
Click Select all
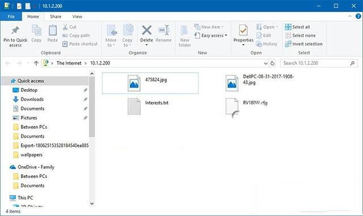[x=297, y=27]
